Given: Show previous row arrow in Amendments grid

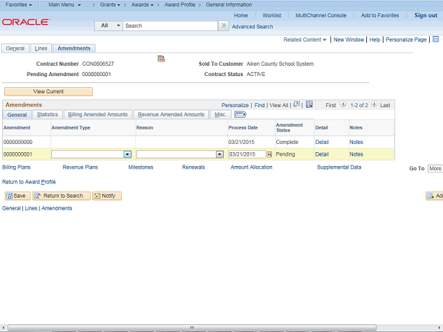Looking at the screenshot, I should (x=343, y=104).
